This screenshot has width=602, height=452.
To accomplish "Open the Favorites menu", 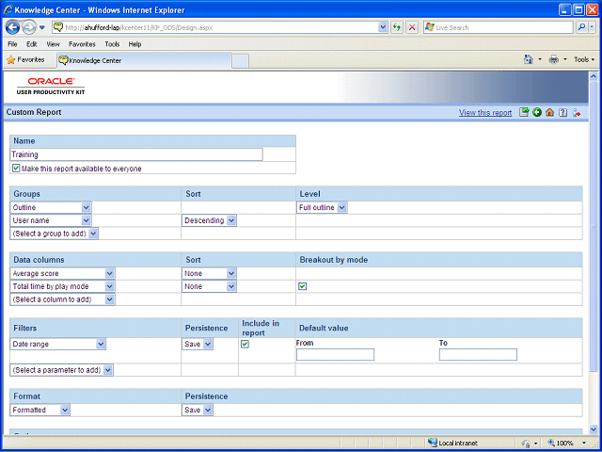I will [82, 44].
